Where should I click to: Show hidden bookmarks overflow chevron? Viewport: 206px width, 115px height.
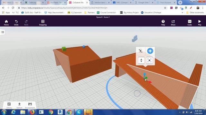click(183, 12)
